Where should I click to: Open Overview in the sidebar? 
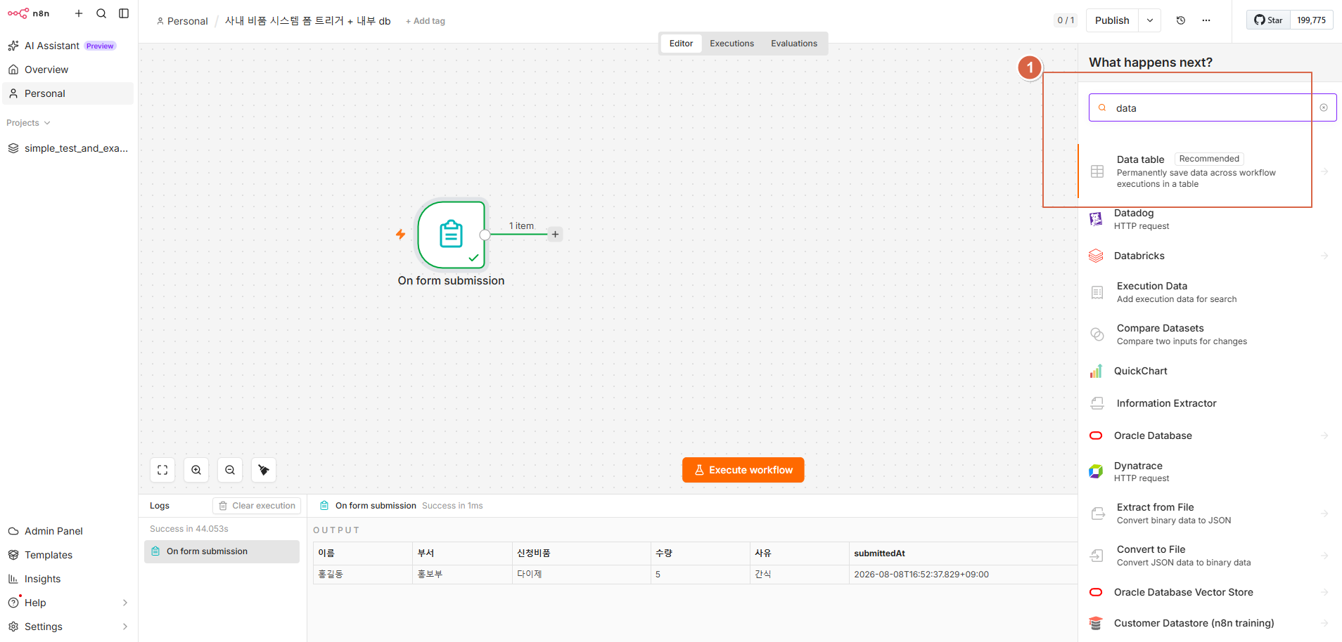(68, 70)
